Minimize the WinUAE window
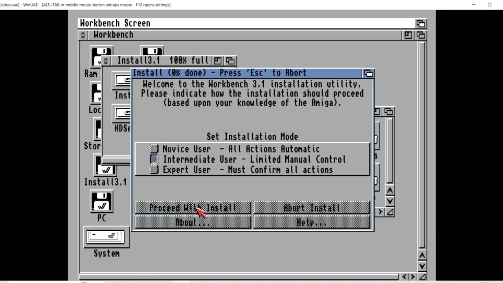 [474, 5]
